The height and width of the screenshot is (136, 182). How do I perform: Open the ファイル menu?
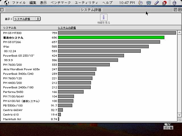click(19, 3)
